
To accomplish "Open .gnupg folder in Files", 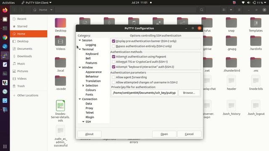I will 231,43.
